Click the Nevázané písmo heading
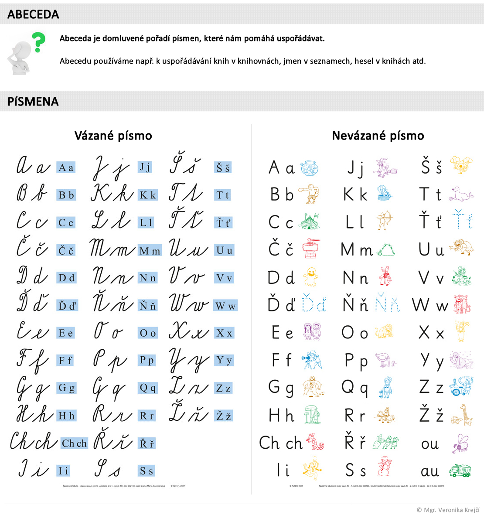 point(378,136)
